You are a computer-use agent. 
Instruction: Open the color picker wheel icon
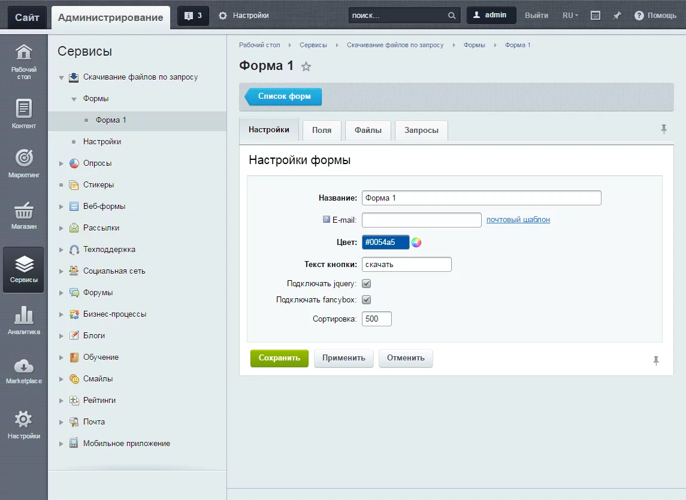416,242
